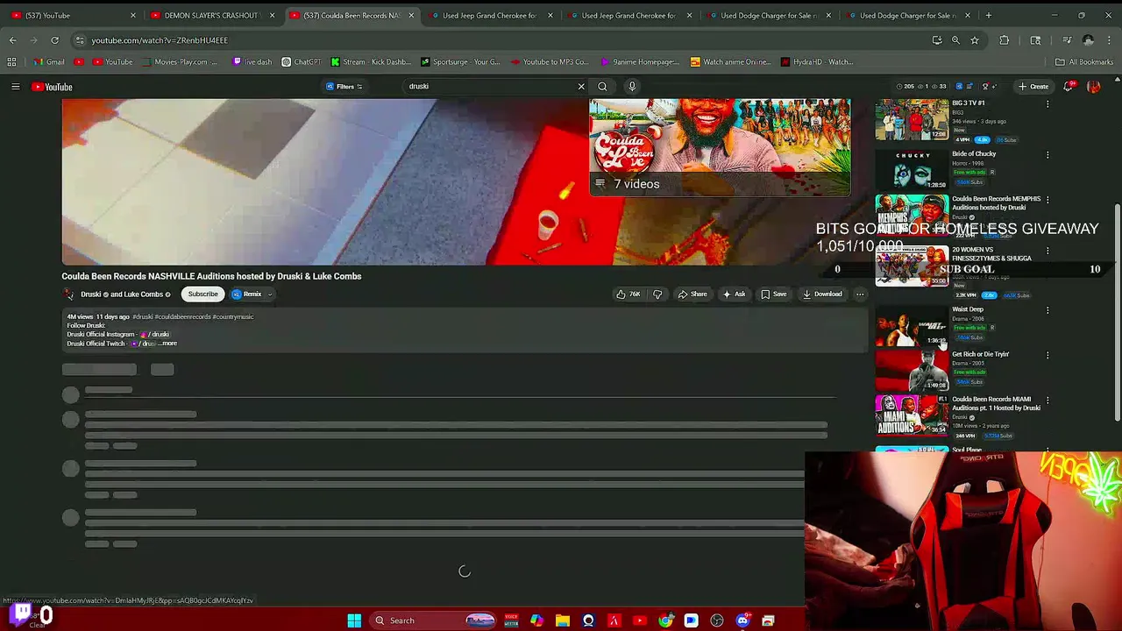Open the 7 videos playlist card
This screenshot has height=631, width=1122.
720,147
